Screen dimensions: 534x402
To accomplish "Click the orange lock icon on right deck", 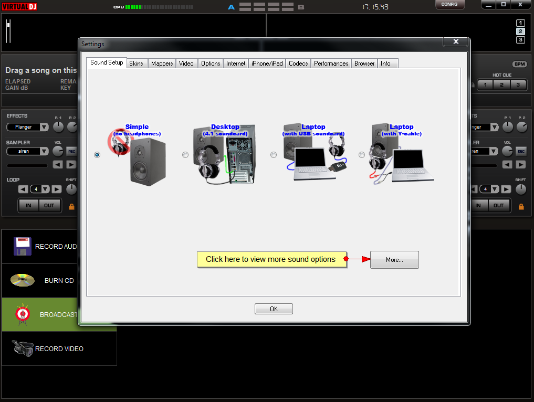I will coord(521,206).
